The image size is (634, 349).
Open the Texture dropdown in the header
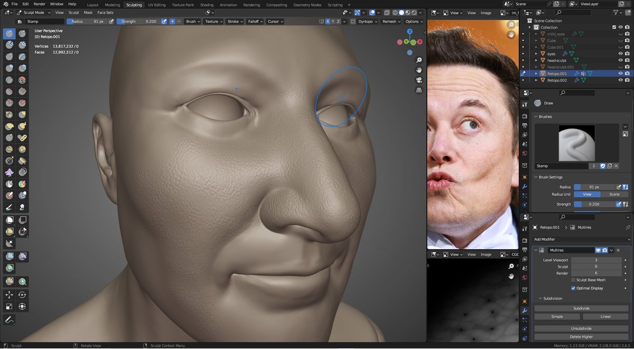pyautogui.click(x=213, y=21)
